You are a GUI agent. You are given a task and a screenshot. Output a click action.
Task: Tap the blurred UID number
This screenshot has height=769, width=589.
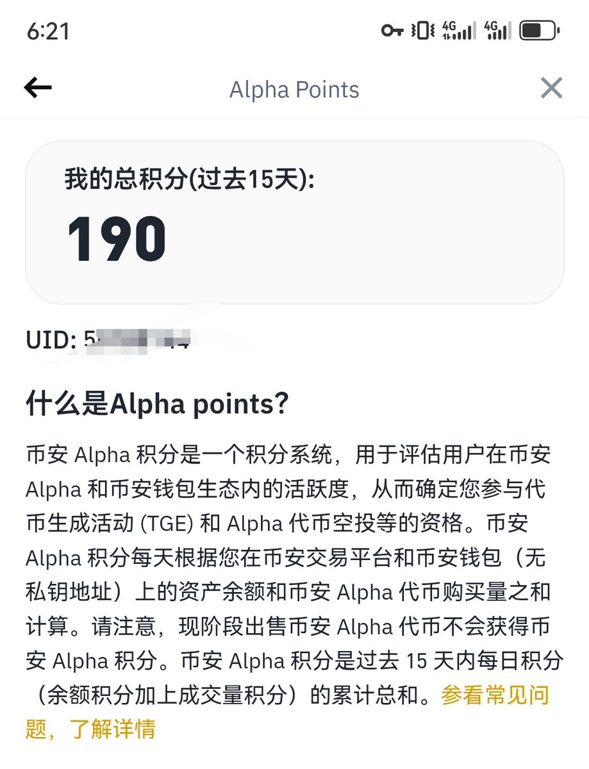138,340
